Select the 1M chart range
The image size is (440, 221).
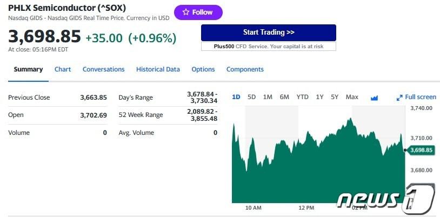pyautogui.click(x=268, y=97)
